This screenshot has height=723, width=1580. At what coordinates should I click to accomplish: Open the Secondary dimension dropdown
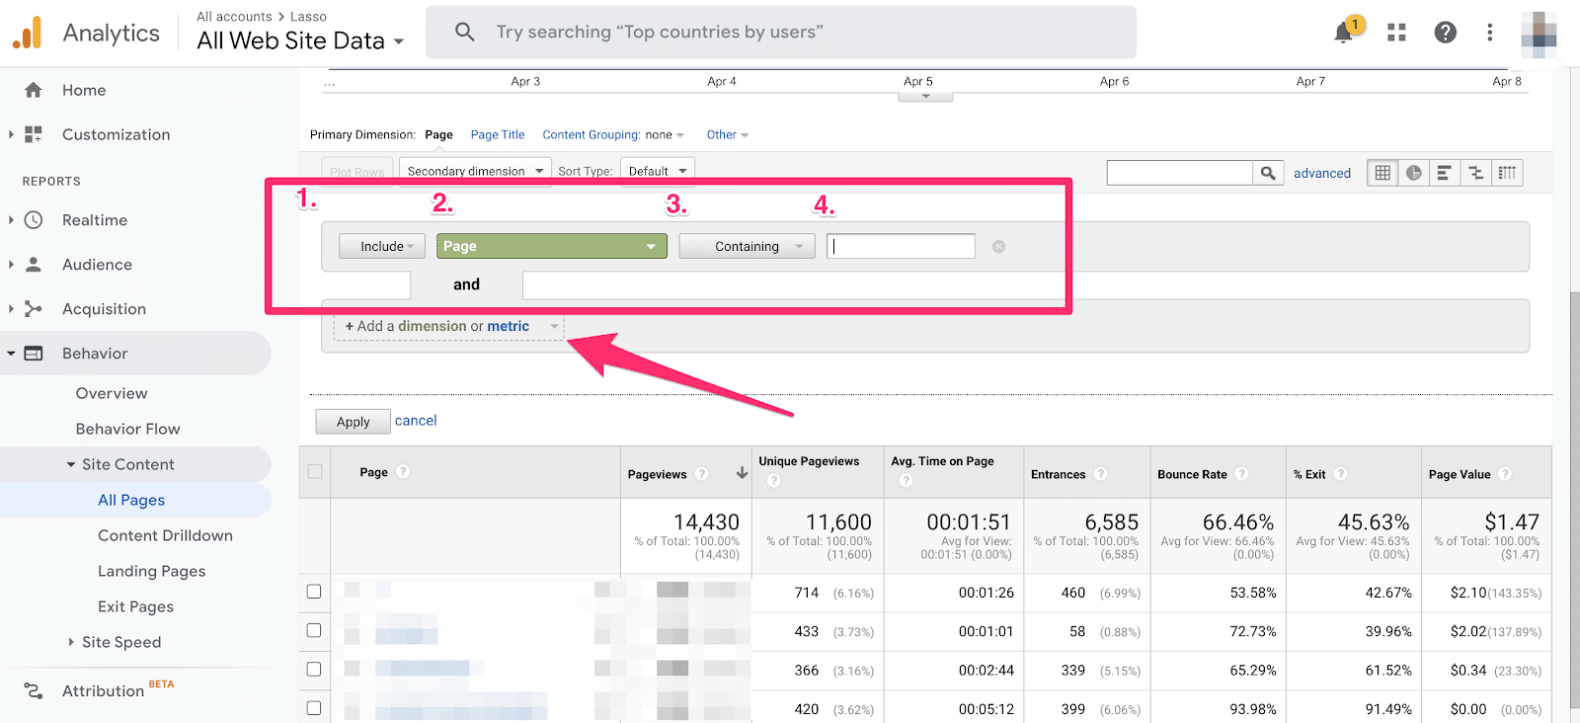[x=475, y=171]
